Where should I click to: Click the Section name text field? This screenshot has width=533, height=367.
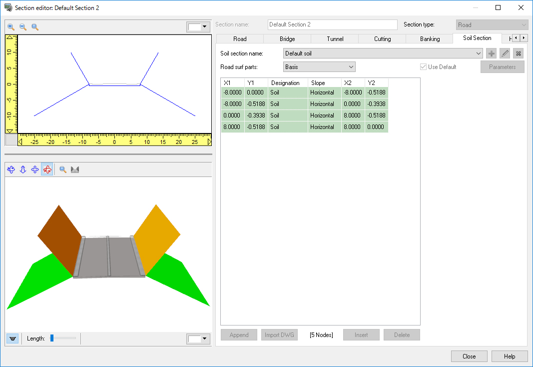pos(332,24)
